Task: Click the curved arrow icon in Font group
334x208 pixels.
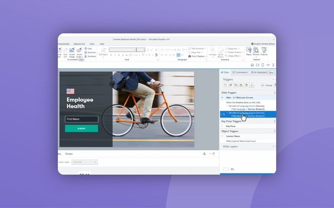Action: (156, 55)
